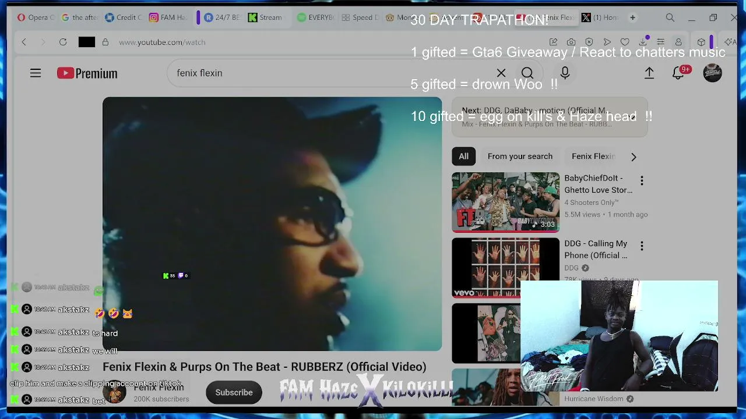The width and height of the screenshot is (746, 419).
Task: Open Opera easy setup sliders
Action: (x=661, y=42)
